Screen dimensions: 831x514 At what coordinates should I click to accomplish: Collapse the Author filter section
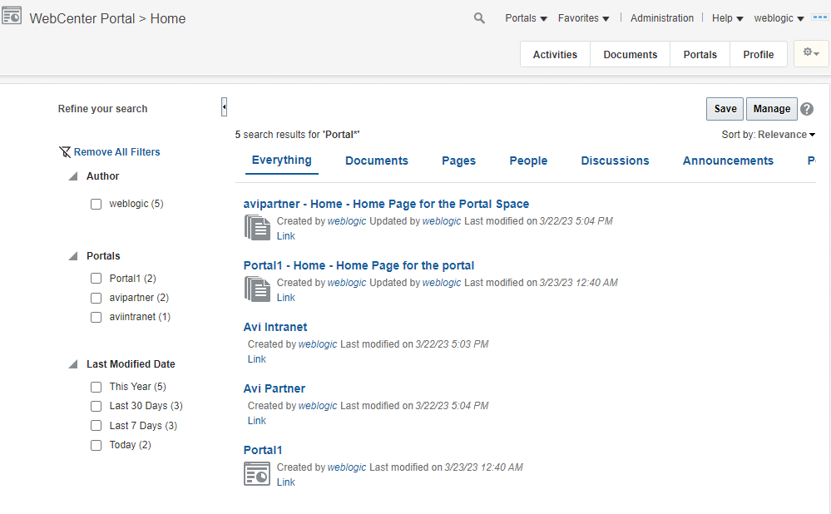click(73, 176)
